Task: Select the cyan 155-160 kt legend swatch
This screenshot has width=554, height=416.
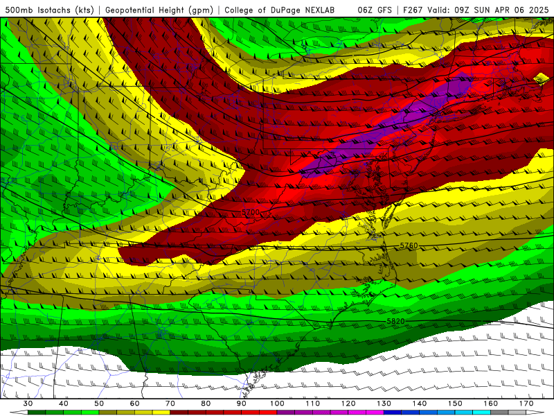Action: 482,413
